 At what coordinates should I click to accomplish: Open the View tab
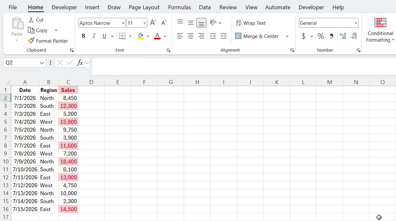251,7
